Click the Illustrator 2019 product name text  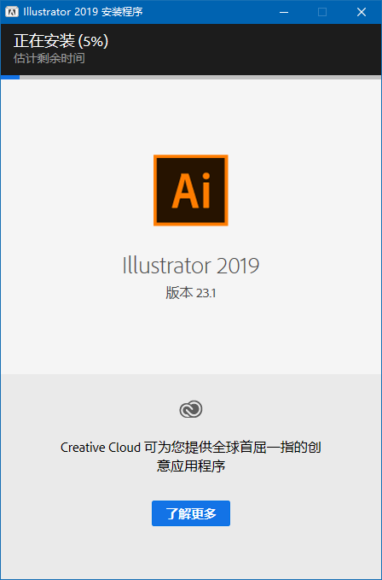191,266
